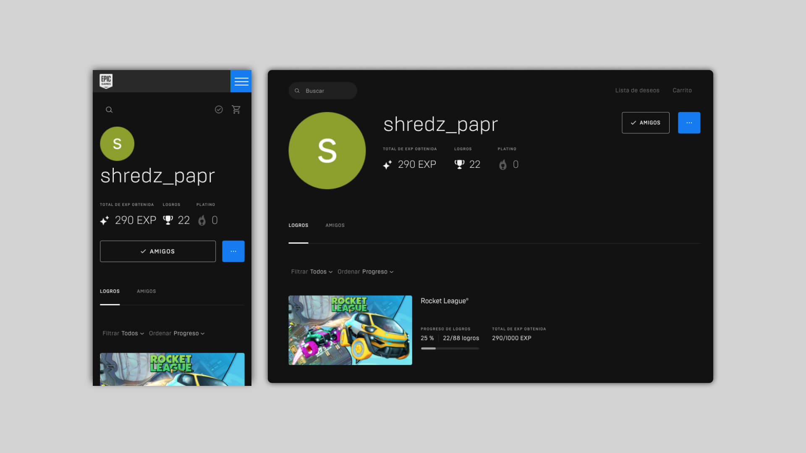Switch to the LOGROS tab in desktop view
Image resolution: width=806 pixels, height=453 pixels.
(298, 225)
